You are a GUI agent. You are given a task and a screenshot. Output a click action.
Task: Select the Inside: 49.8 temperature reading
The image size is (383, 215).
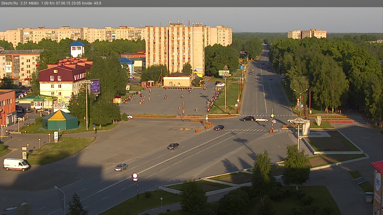click(x=91, y=3)
